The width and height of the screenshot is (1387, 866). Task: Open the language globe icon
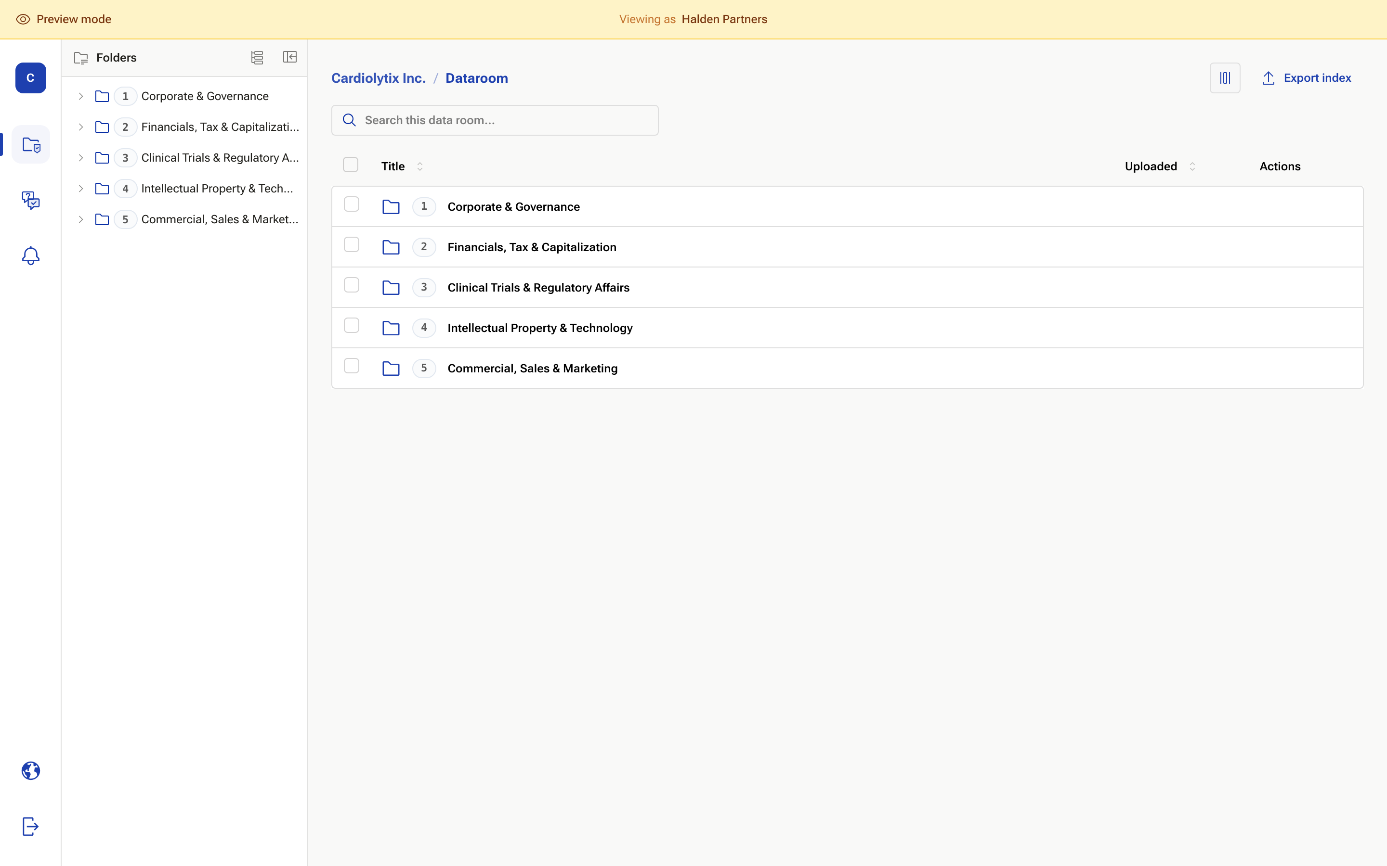(30, 771)
